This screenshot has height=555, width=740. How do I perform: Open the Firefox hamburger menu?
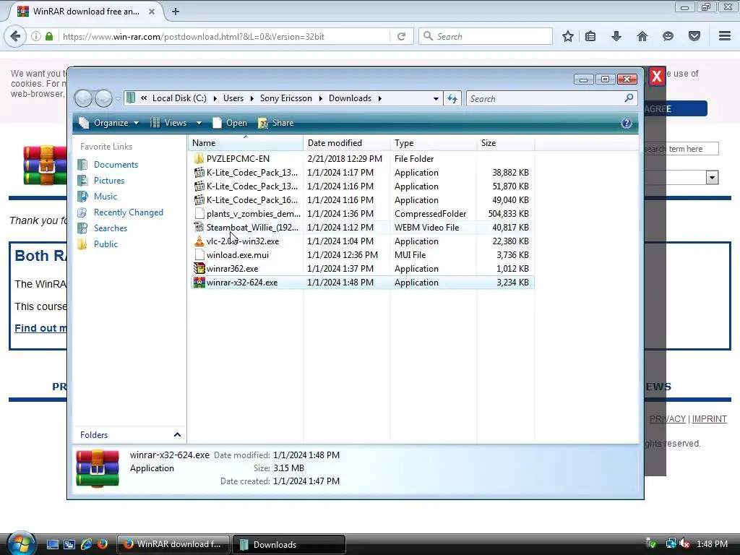click(x=725, y=36)
